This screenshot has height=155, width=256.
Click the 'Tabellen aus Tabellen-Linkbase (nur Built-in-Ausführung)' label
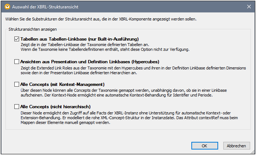click(79, 39)
